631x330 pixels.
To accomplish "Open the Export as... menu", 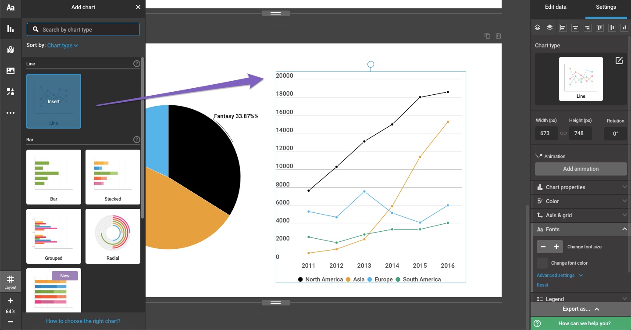I will click(x=581, y=309).
